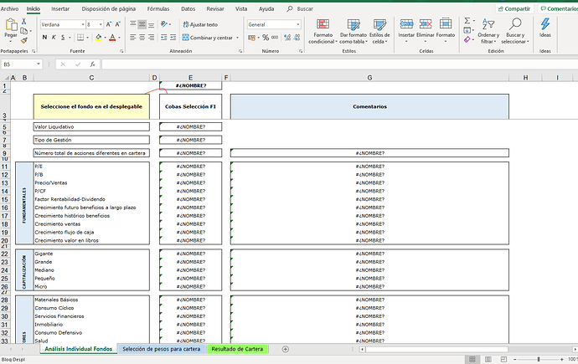Switch to the Revisar tab
Screen dimensions: 578x364
pyautogui.click(x=215, y=9)
